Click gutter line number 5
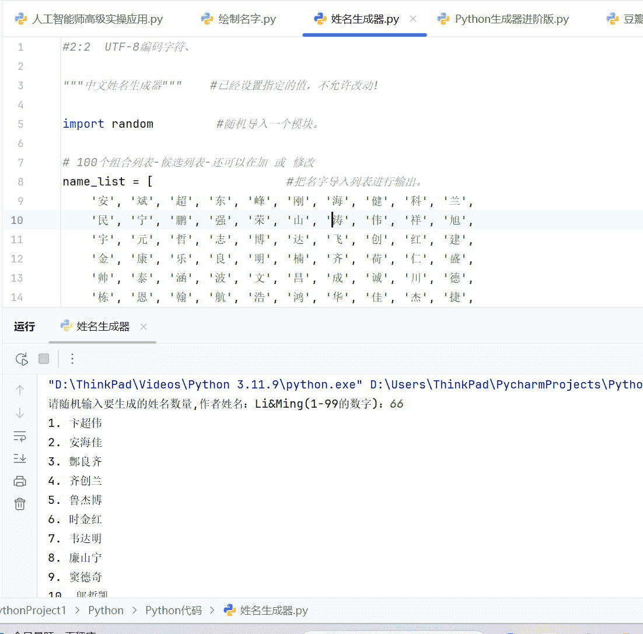Image resolution: width=643 pixels, height=634 pixels. click(x=20, y=124)
